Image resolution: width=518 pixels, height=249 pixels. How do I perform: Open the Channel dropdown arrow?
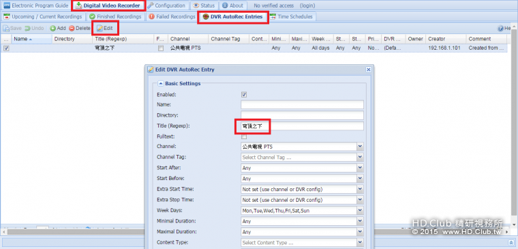360,147
